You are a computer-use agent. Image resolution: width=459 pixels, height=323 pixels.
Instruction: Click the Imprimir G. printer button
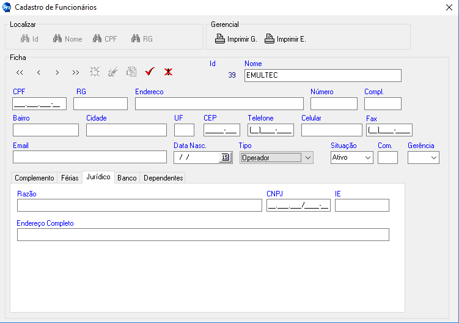pyautogui.click(x=235, y=39)
